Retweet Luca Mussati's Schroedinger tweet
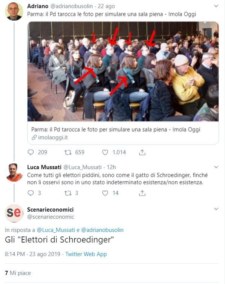This screenshot has width=225, height=284. tap(68, 193)
